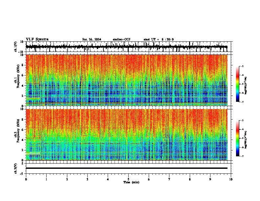
Task: Click the ch.1 frequency axis '2' tick label
Action: (x=23, y=96)
